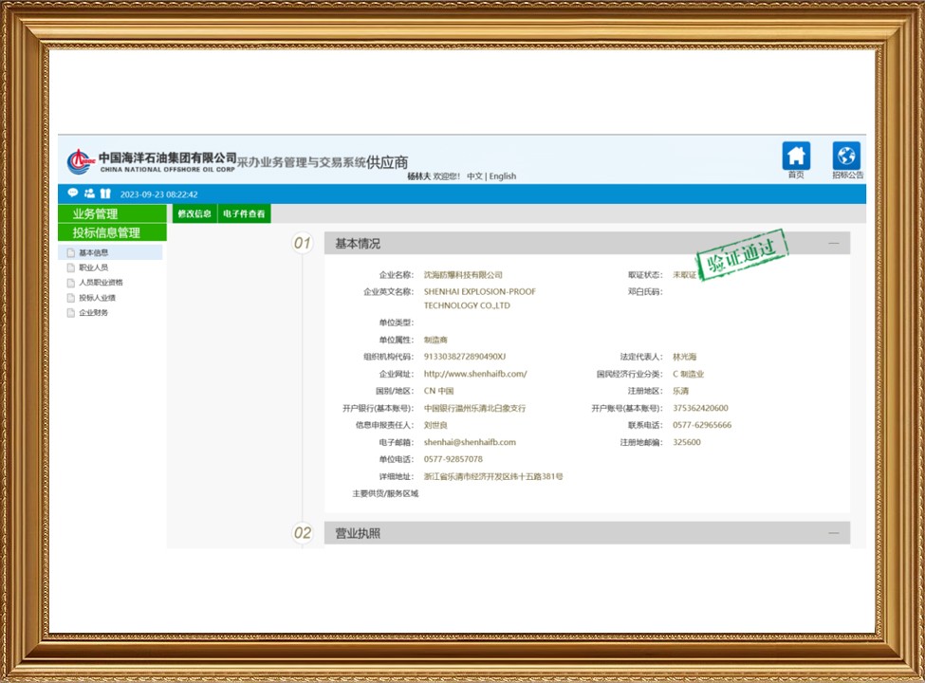Switch to the 修改信息 tab
This screenshot has height=683, width=925.
194,214
